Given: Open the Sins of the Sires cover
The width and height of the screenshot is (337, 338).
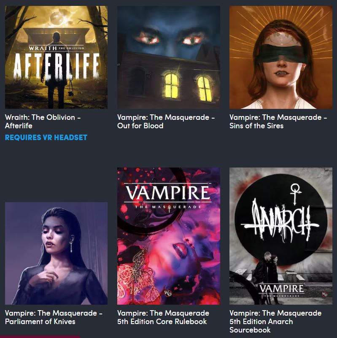Looking at the screenshot, I should click(x=281, y=57).
